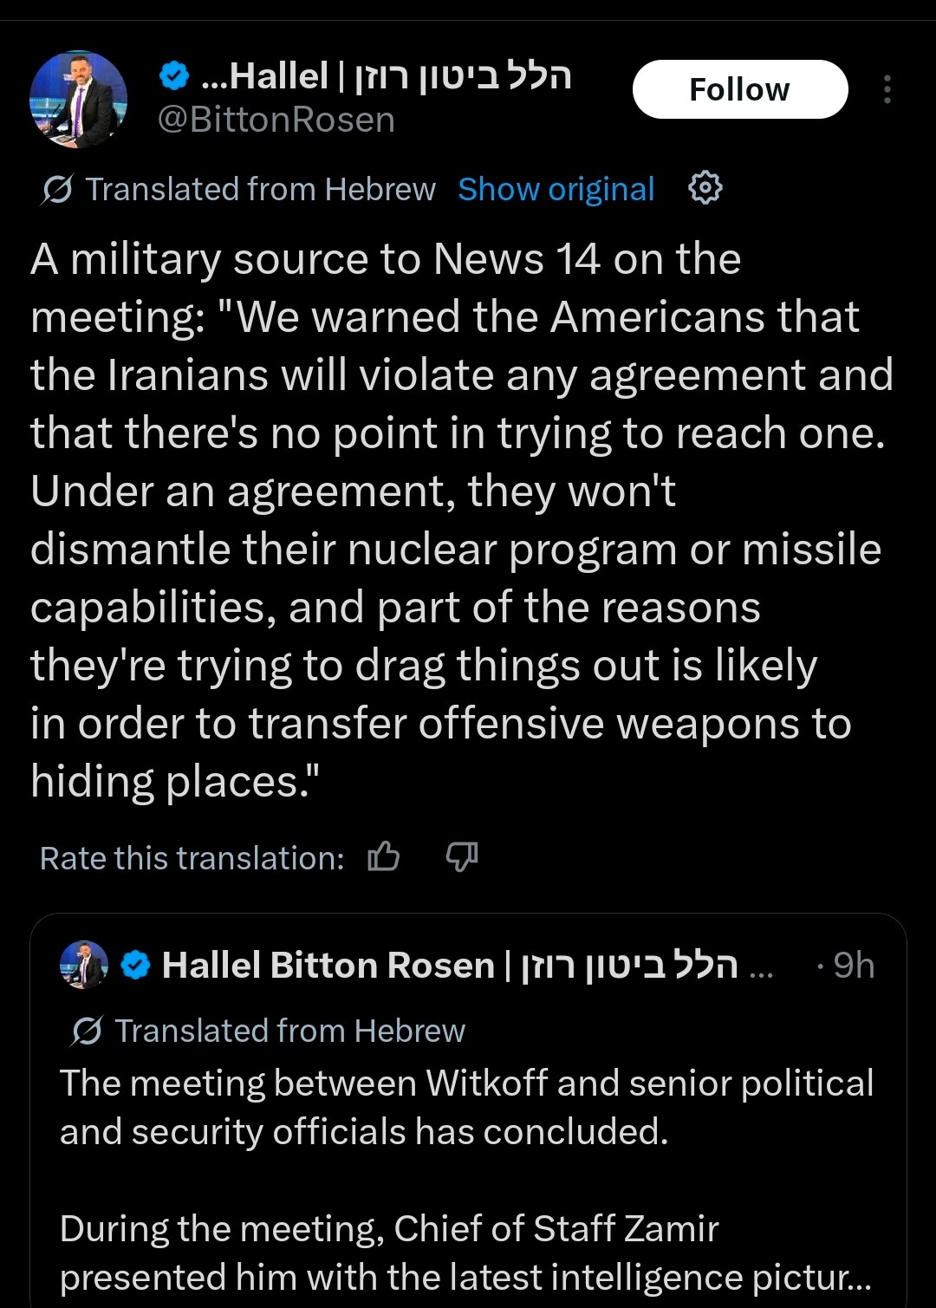
Task: Select the translation icon beside 'Translated from Hebrew'
Action: (x=54, y=189)
